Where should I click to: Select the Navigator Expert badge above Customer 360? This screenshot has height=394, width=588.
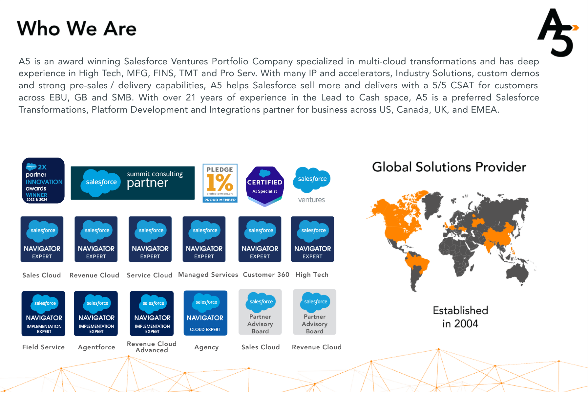[x=260, y=239]
